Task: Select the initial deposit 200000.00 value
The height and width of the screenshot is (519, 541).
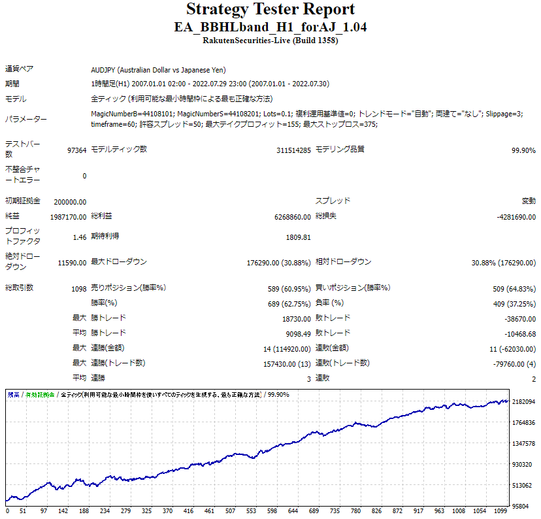Action: point(70,202)
